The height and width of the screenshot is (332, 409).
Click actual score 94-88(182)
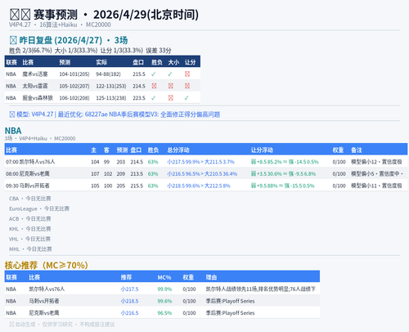(108, 74)
